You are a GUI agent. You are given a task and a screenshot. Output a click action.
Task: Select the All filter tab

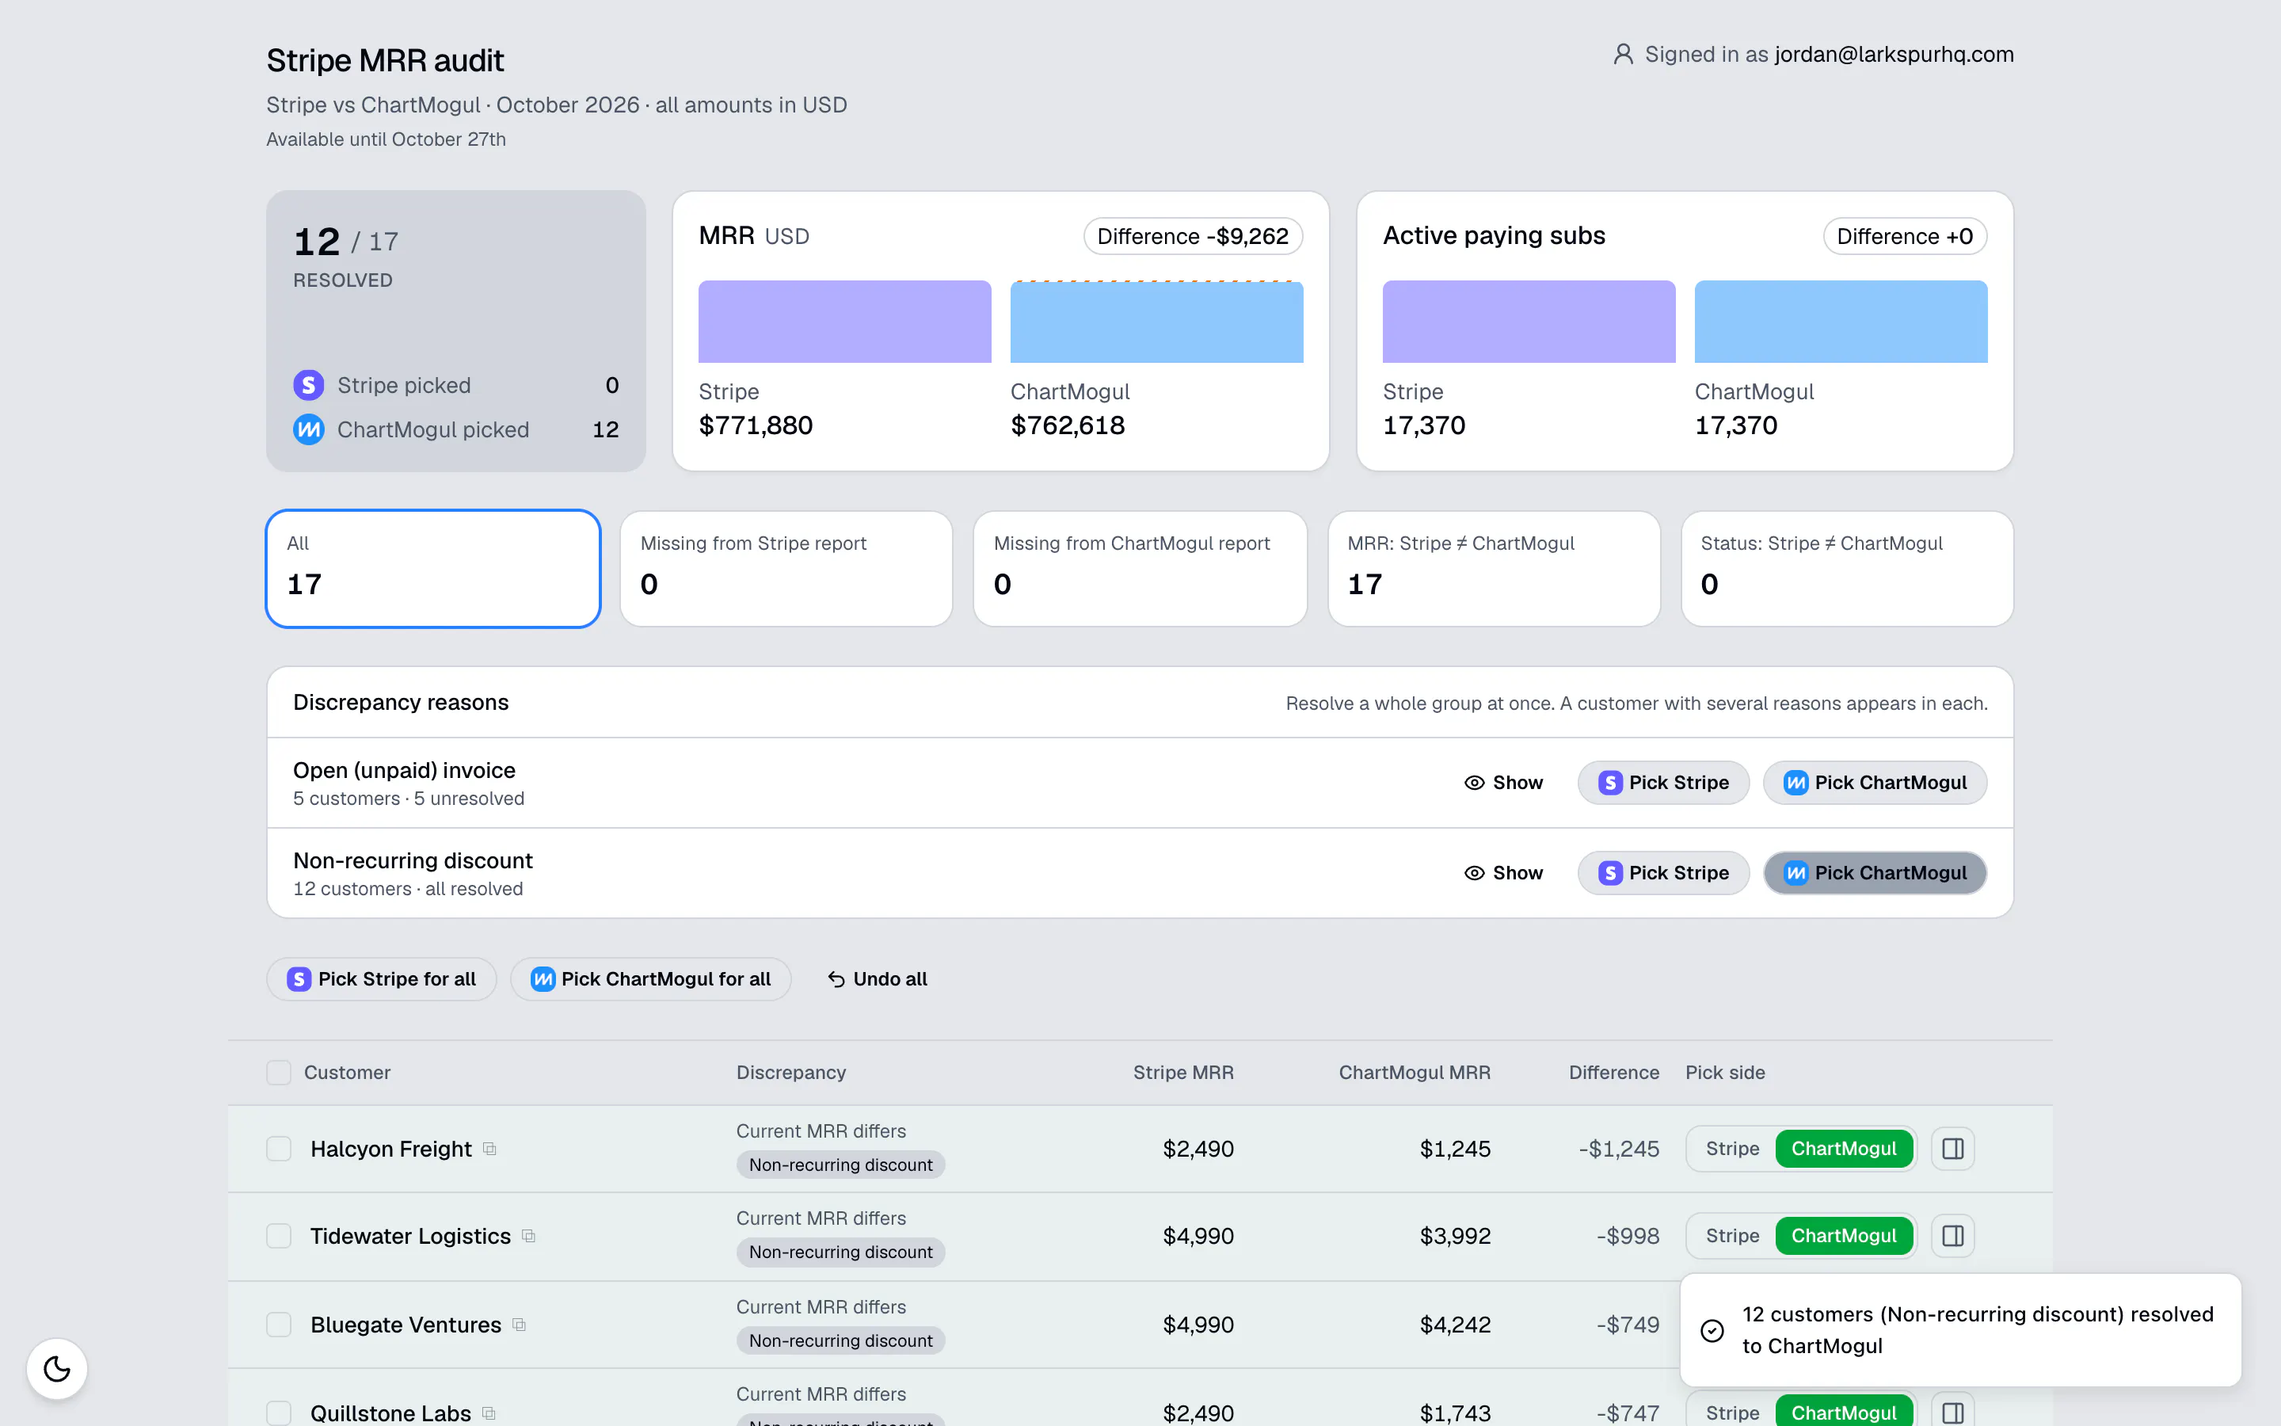pos(433,569)
